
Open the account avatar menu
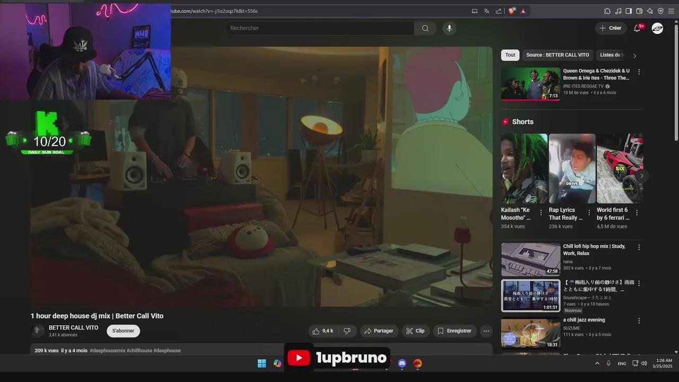click(657, 28)
